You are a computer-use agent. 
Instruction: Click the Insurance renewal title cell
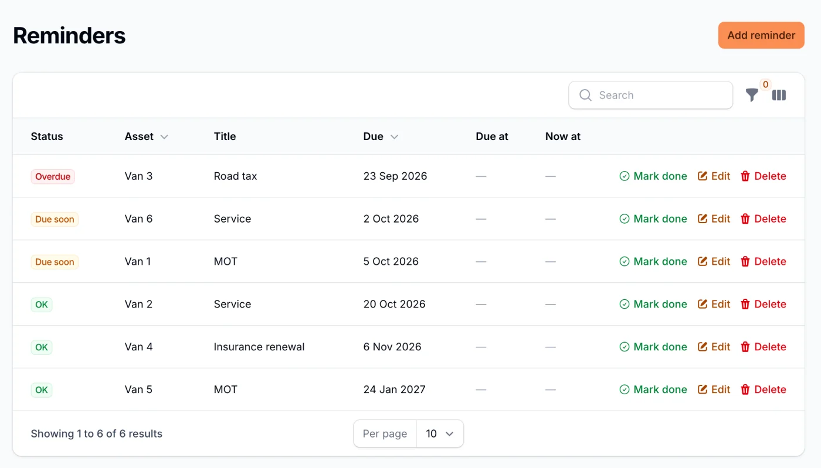tap(259, 347)
